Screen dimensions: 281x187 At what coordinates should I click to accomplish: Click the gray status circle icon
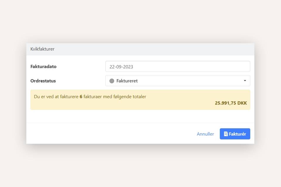pyautogui.click(x=112, y=81)
